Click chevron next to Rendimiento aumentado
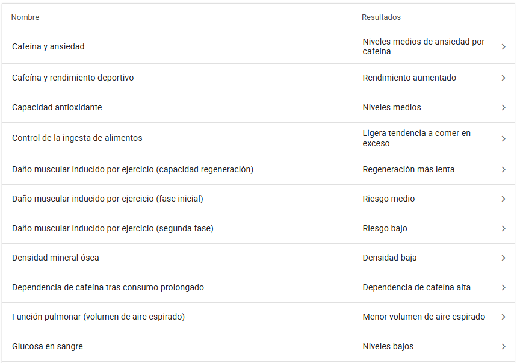 tap(503, 78)
